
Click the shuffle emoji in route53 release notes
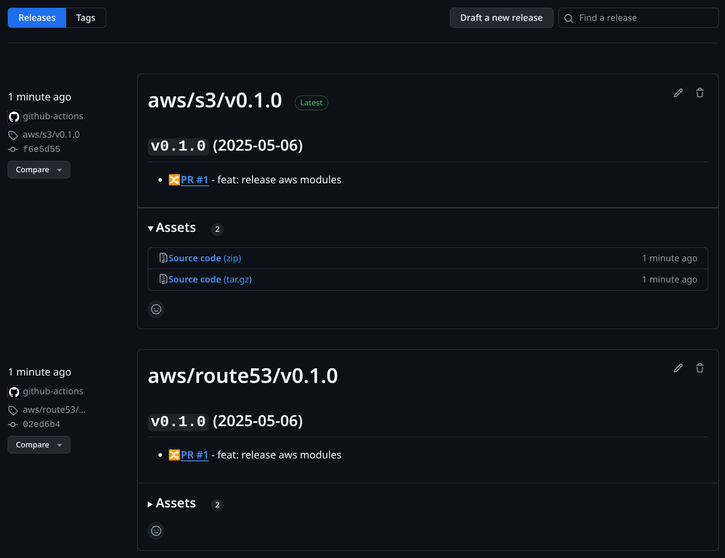[174, 455]
